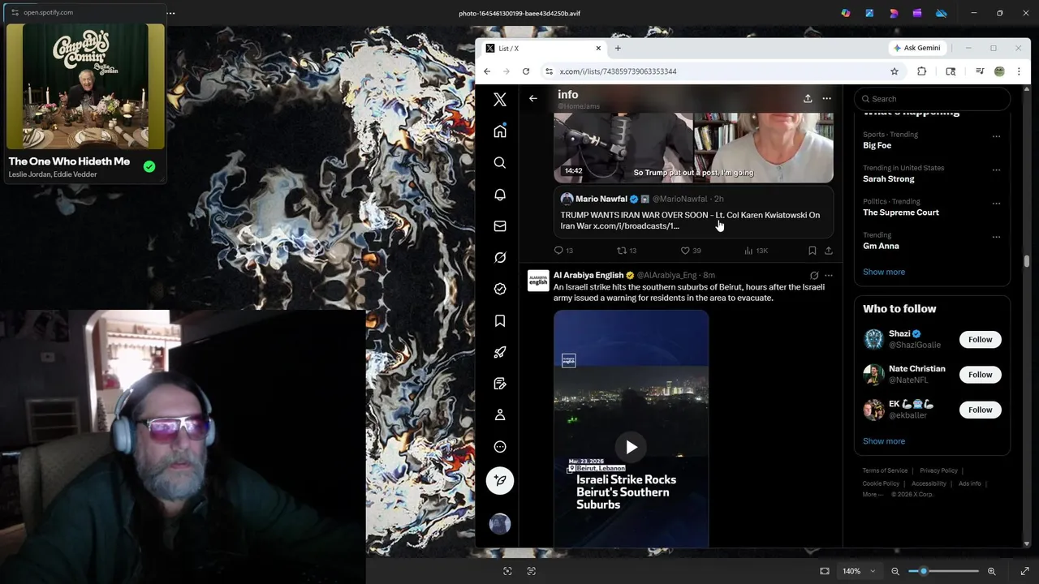View site information icon in address bar
The width and height of the screenshot is (1039, 584).
pos(550,71)
